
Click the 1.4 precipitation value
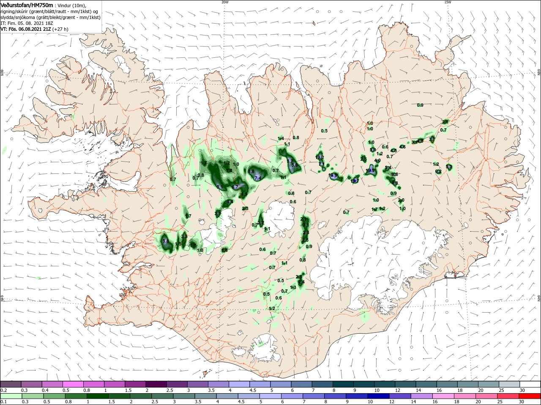pyautogui.click(x=281, y=139)
